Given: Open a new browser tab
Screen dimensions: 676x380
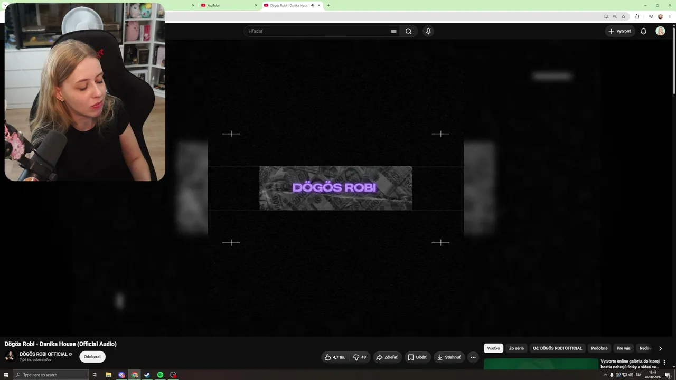Looking at the screenshot, I should point(328,5).
